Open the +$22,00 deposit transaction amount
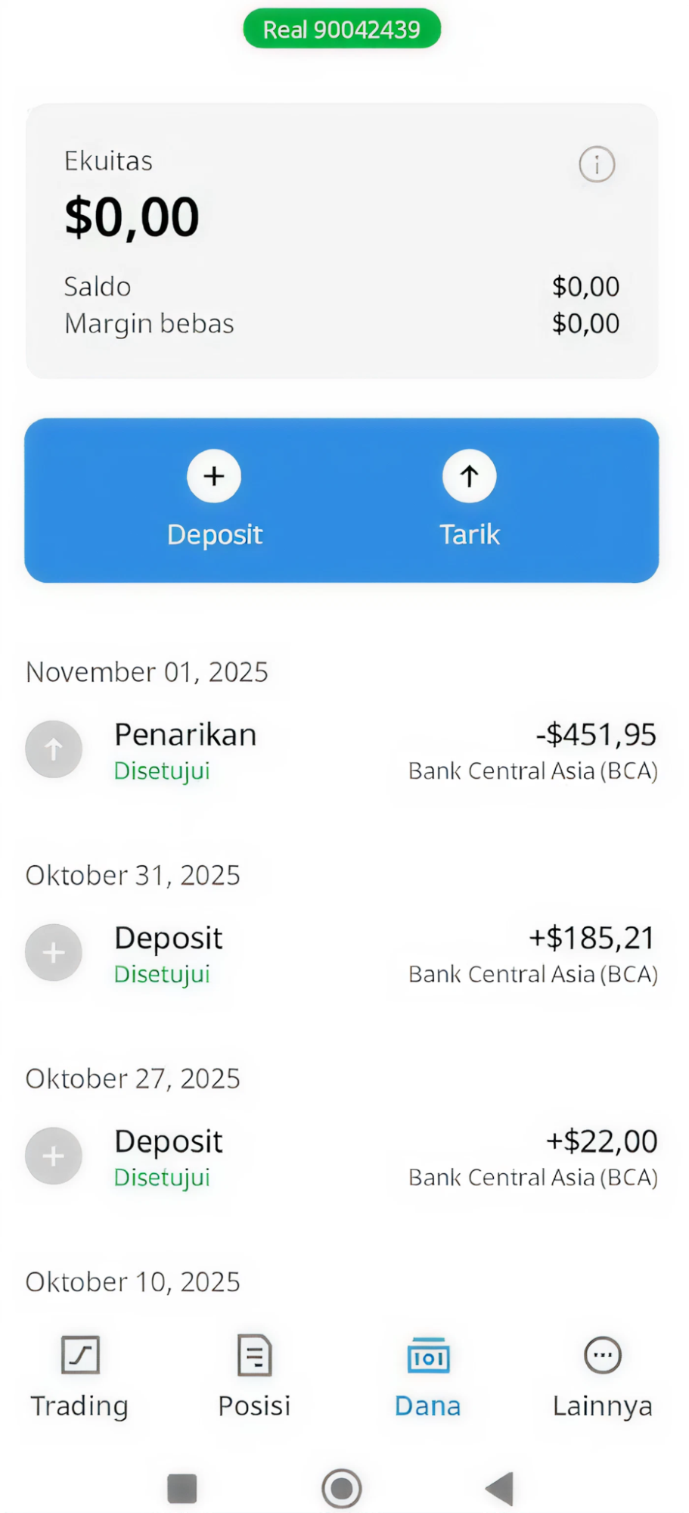This screenshot has height=1513, width=689. point(602,1141)
